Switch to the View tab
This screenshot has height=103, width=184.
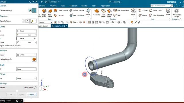point(63,6)
